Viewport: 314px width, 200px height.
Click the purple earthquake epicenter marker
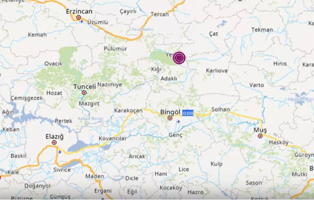tap(179, 58)
